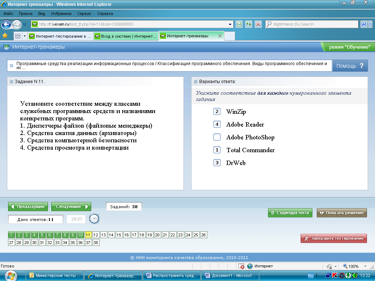This screenshot has width=375, height=281.
Task: Open the Файл menu
Action: pos(8,14)
